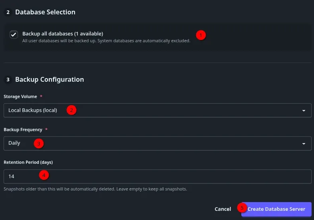314x220 pixels.
Task: Click the Storage Volume field label
Action: (20, 96)
